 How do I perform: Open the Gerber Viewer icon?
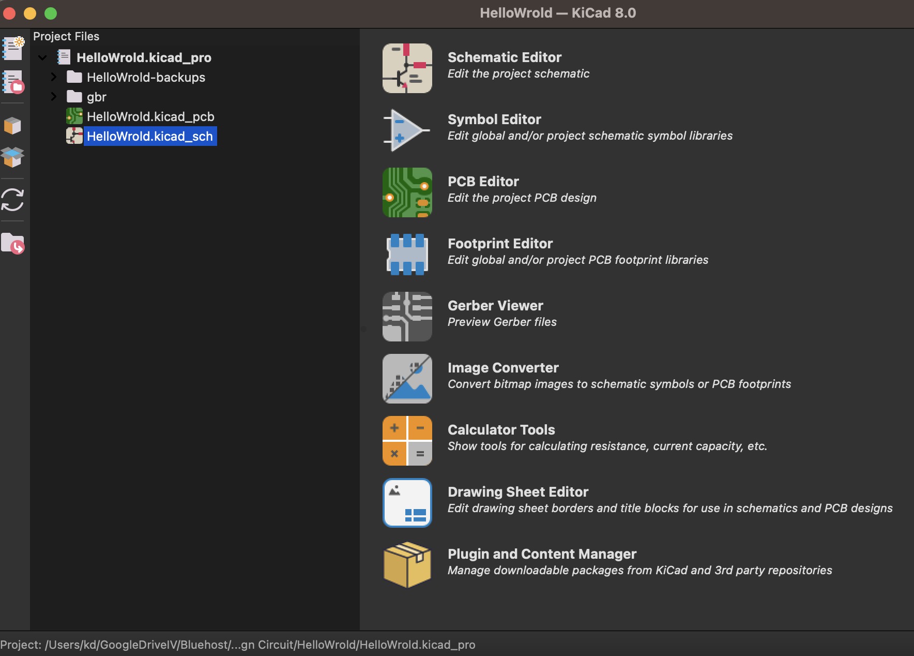point(407,317)
